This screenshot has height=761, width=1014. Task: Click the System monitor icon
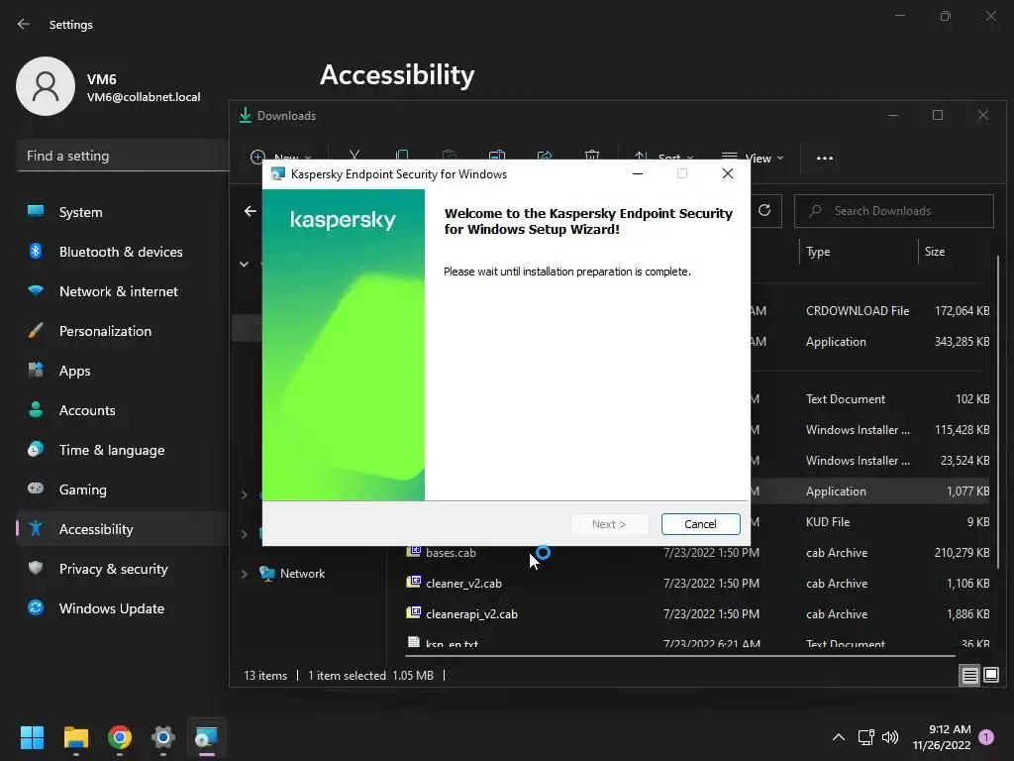pyautogui.click(x=36, y=211)
